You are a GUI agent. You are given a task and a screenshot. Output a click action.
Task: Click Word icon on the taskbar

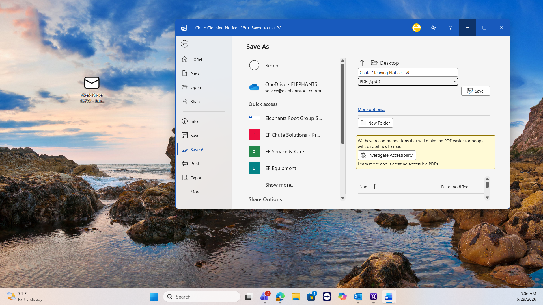point(389,297)
